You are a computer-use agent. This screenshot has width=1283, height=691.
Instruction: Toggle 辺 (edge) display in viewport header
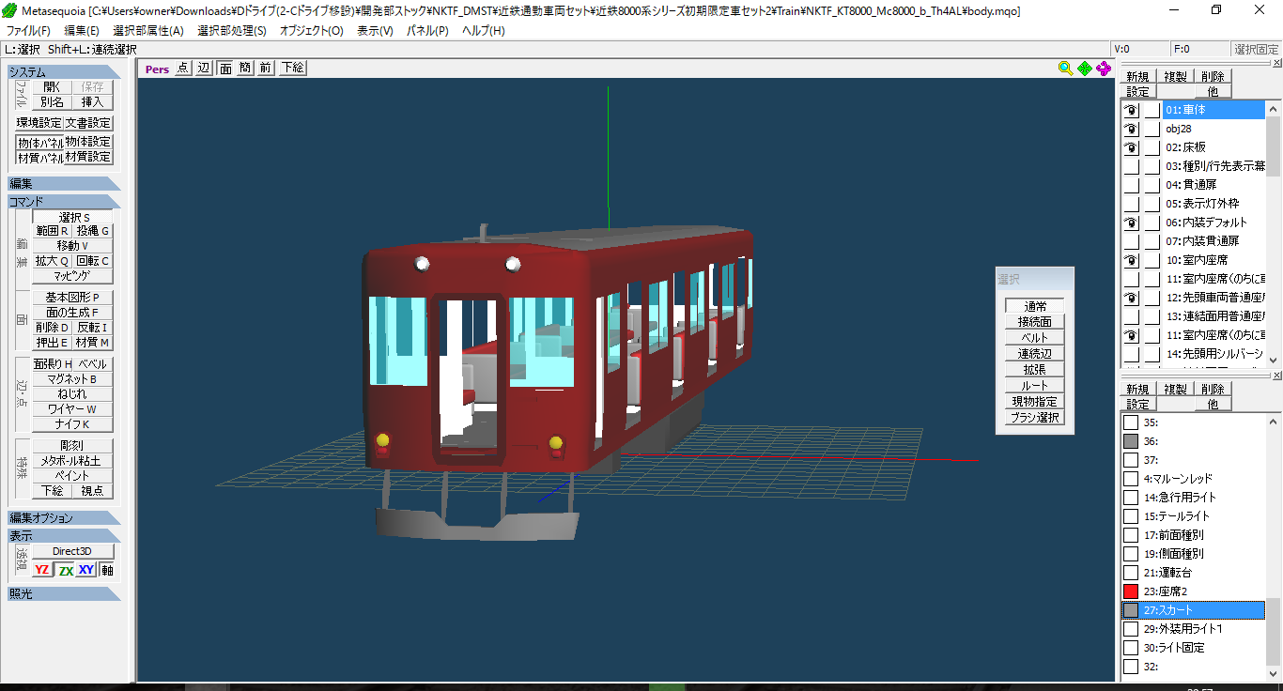[203, 68]
